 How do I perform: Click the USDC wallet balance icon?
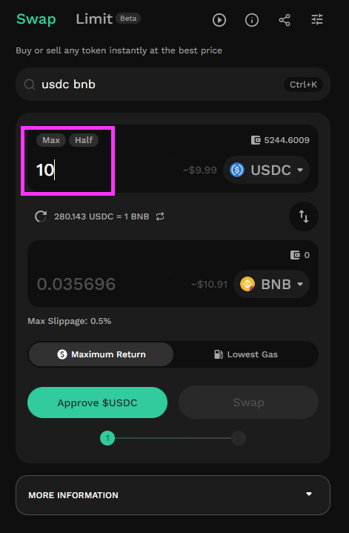[x=256, y=140]
